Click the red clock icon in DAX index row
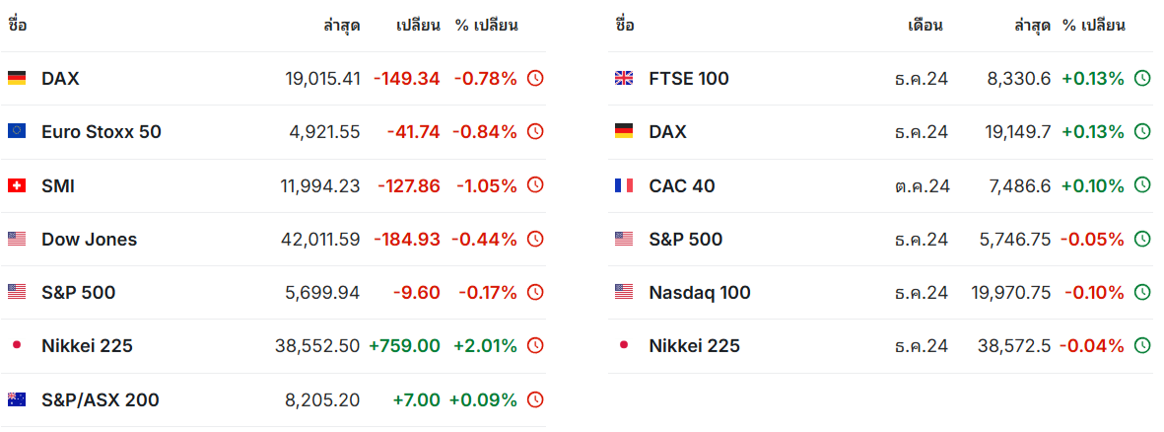The image size is (1164, 432). (x=535, y=78)
